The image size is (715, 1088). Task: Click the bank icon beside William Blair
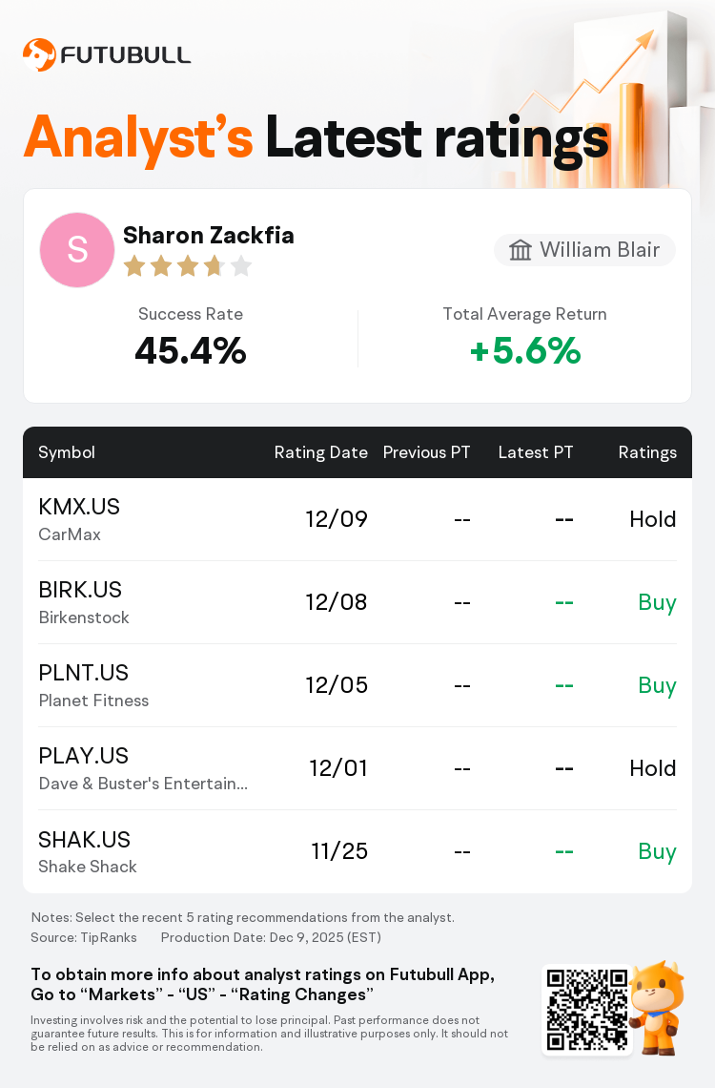click(x=521, y=250)
